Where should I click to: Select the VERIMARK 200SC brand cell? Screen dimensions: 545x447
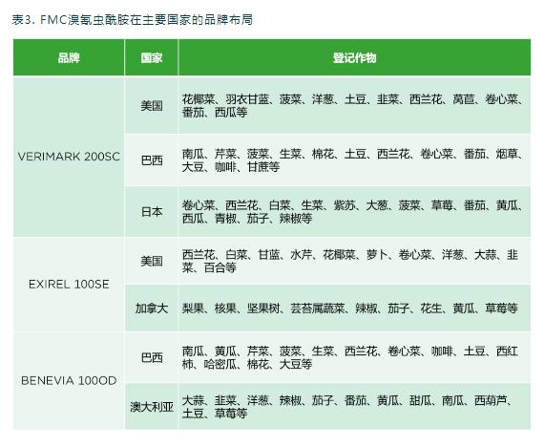pos(69,157)
